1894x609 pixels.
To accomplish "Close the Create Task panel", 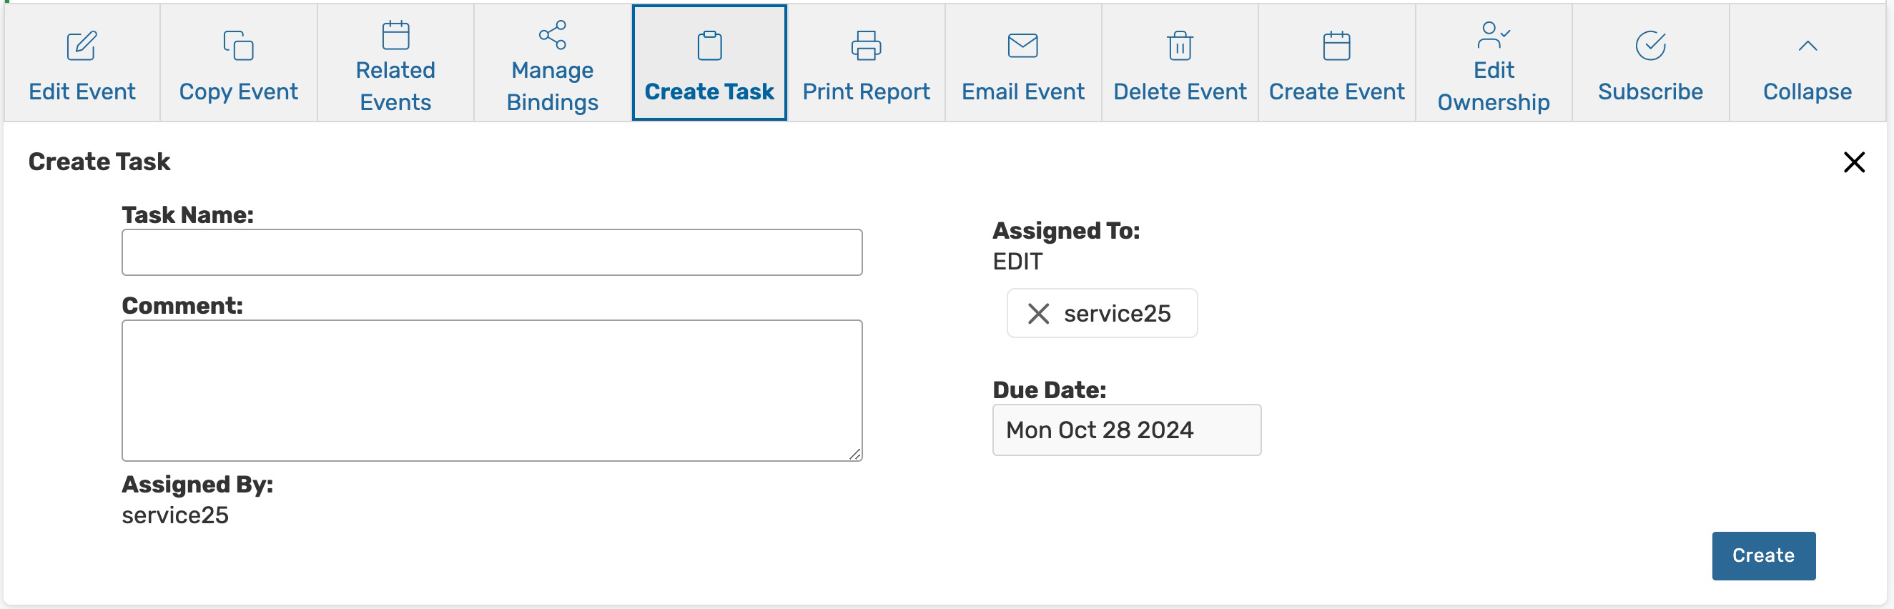I will [1853, 162].
